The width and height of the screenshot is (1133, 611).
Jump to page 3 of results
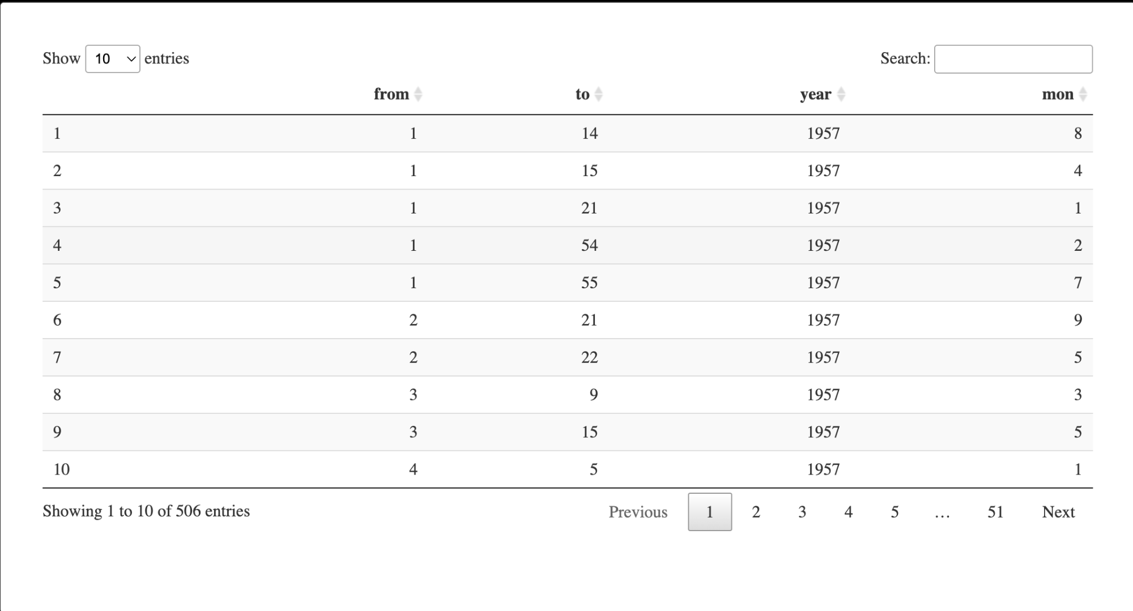802,512
